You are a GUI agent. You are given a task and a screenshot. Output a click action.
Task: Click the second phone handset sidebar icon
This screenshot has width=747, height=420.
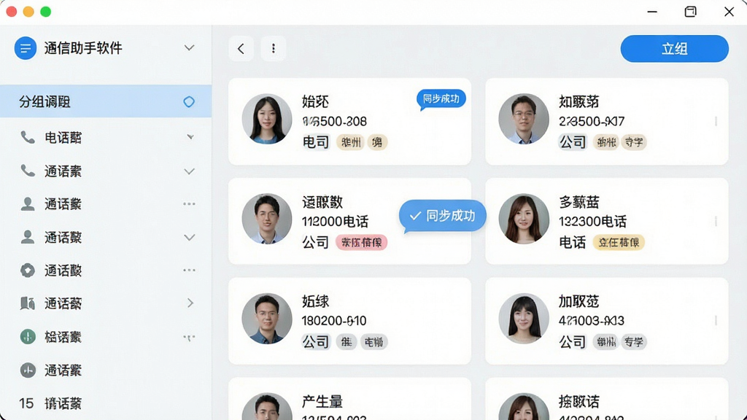[28, 171]
